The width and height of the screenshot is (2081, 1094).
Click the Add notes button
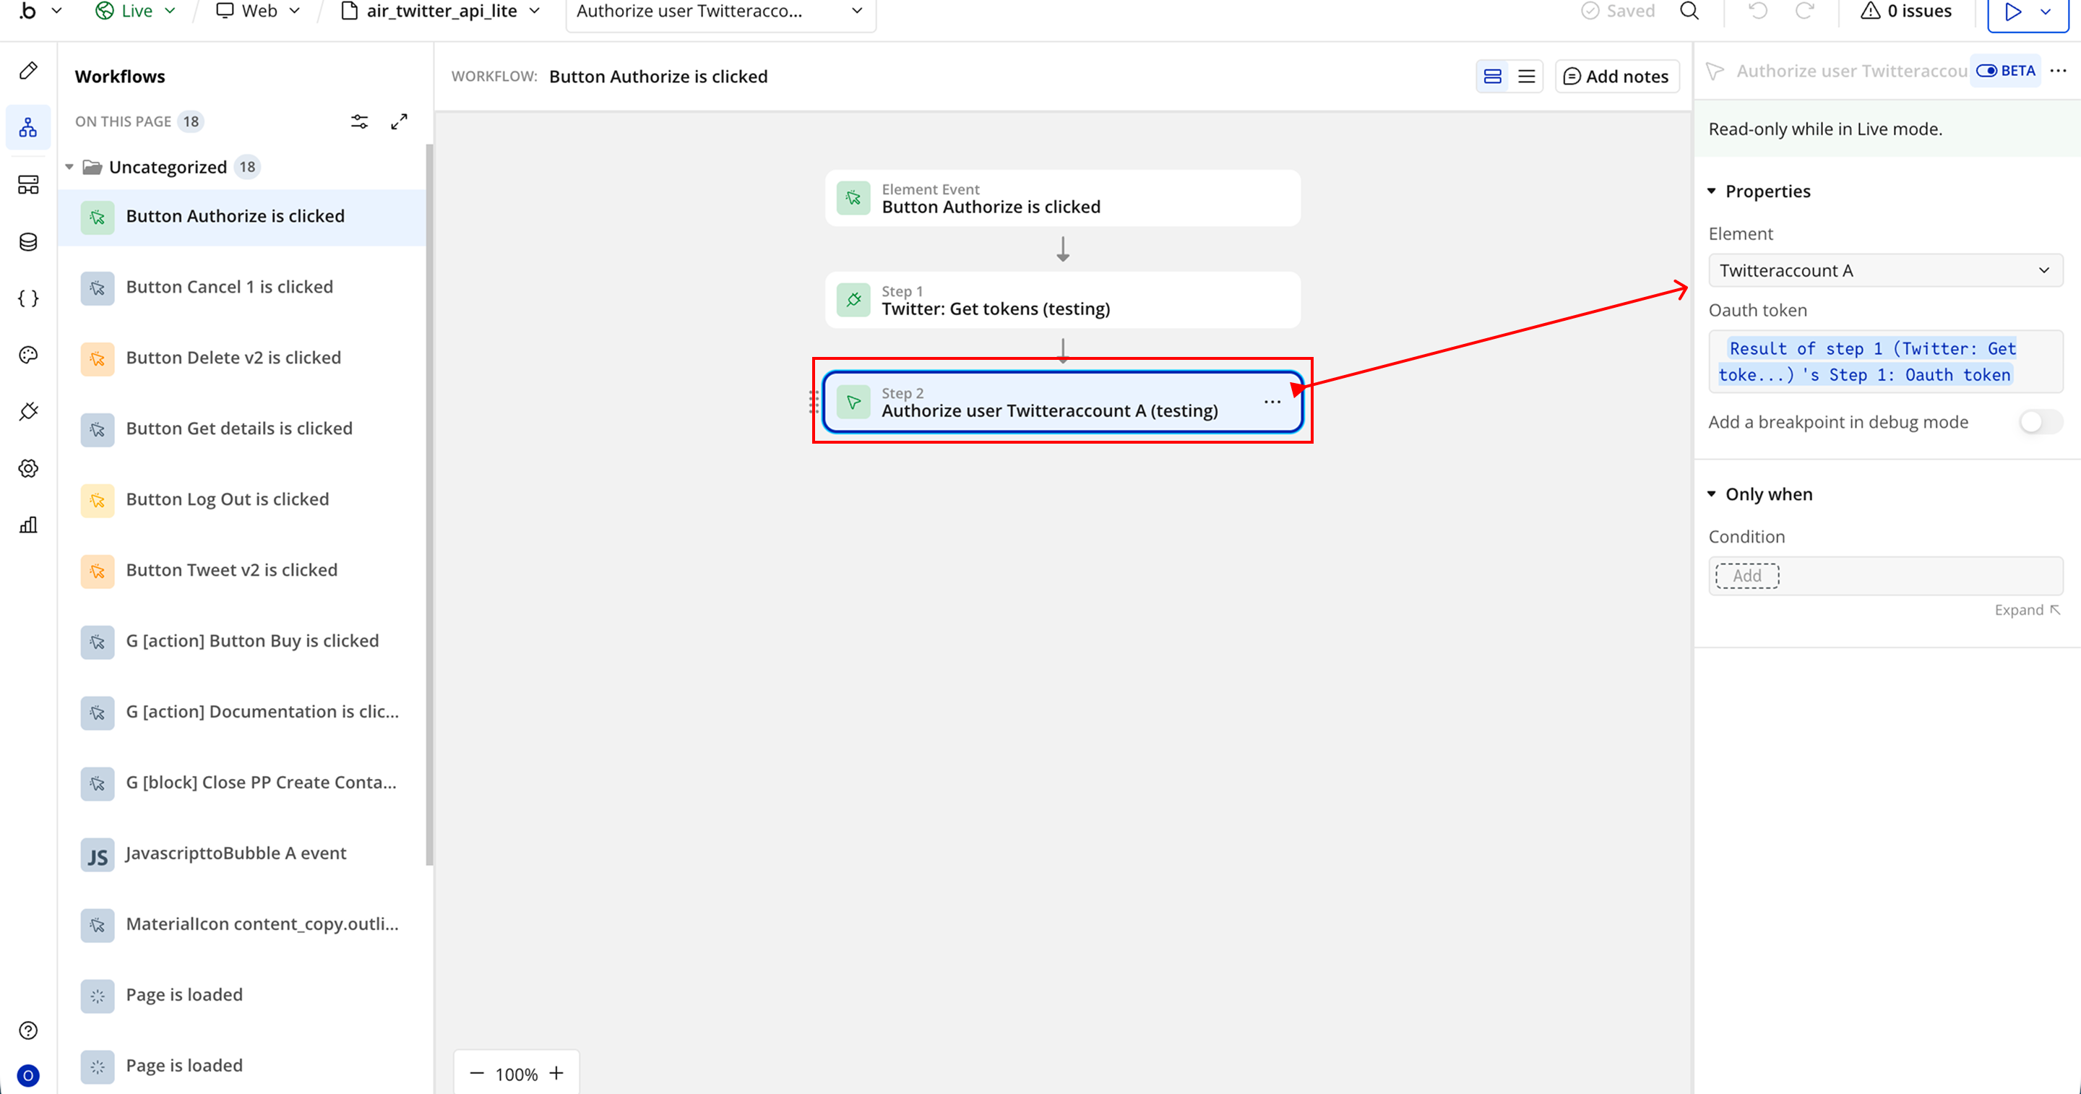(1616, 77)
